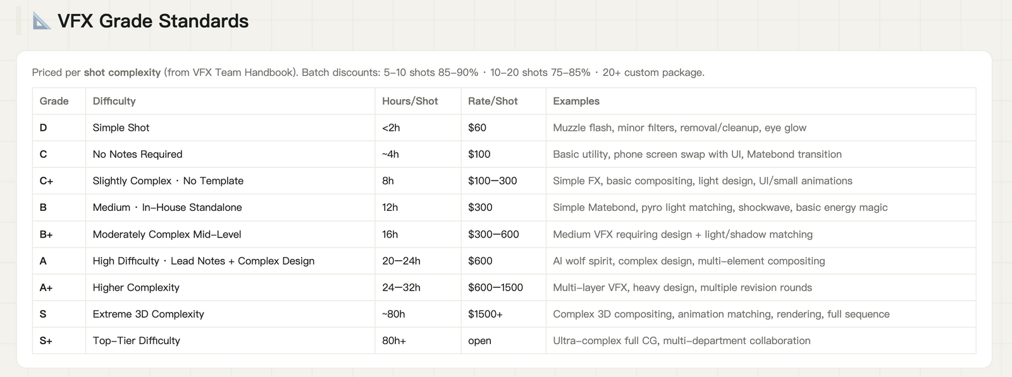Select the 'No Notes Required' cell
Viewport: 1012px width, 377px height.
coord(230,154)
